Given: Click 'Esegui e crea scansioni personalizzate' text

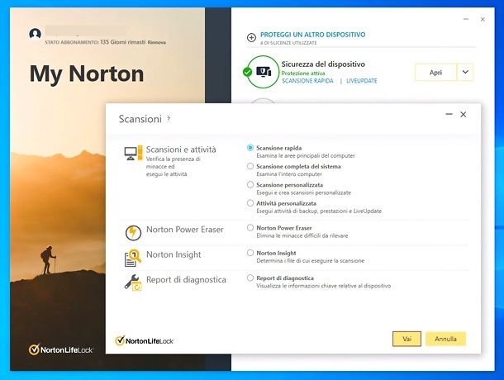Looking at the screenshot, I should point(304,192).
